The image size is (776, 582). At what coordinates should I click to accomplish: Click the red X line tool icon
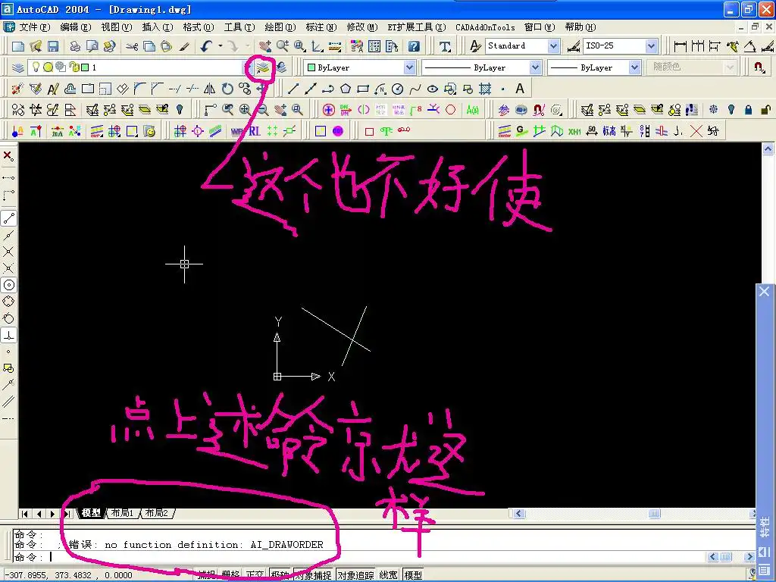coord(696,131)
